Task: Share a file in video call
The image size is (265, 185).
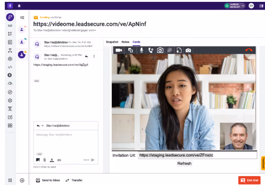Action: tap(179, 50)
